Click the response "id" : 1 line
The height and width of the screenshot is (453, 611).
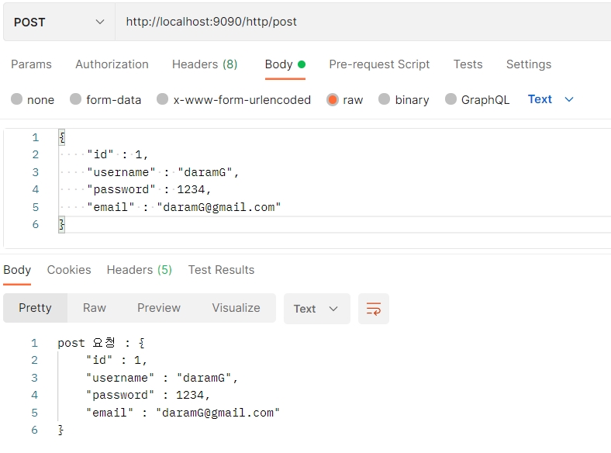tap(116, 360)
